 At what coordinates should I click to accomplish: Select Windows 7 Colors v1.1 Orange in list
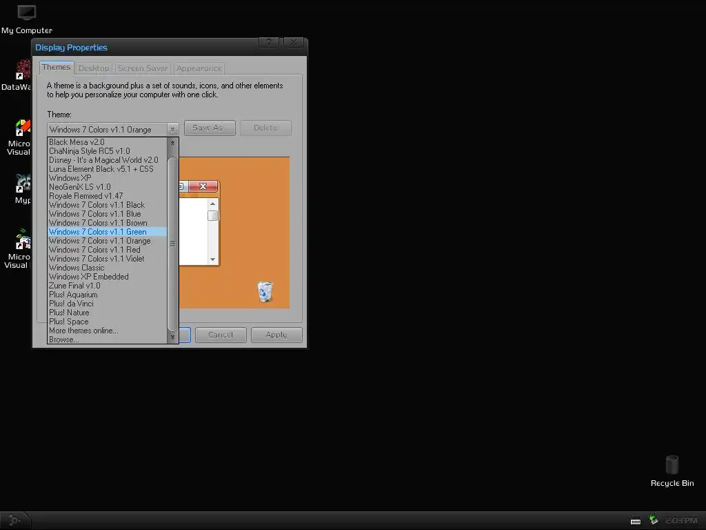(107, 241)
